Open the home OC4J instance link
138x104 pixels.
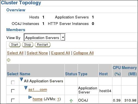tap(38, 99)
